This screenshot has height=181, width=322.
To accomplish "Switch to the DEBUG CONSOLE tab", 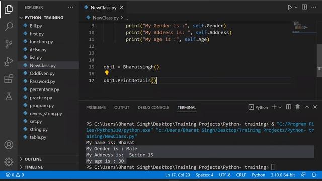I will [153, 107].
